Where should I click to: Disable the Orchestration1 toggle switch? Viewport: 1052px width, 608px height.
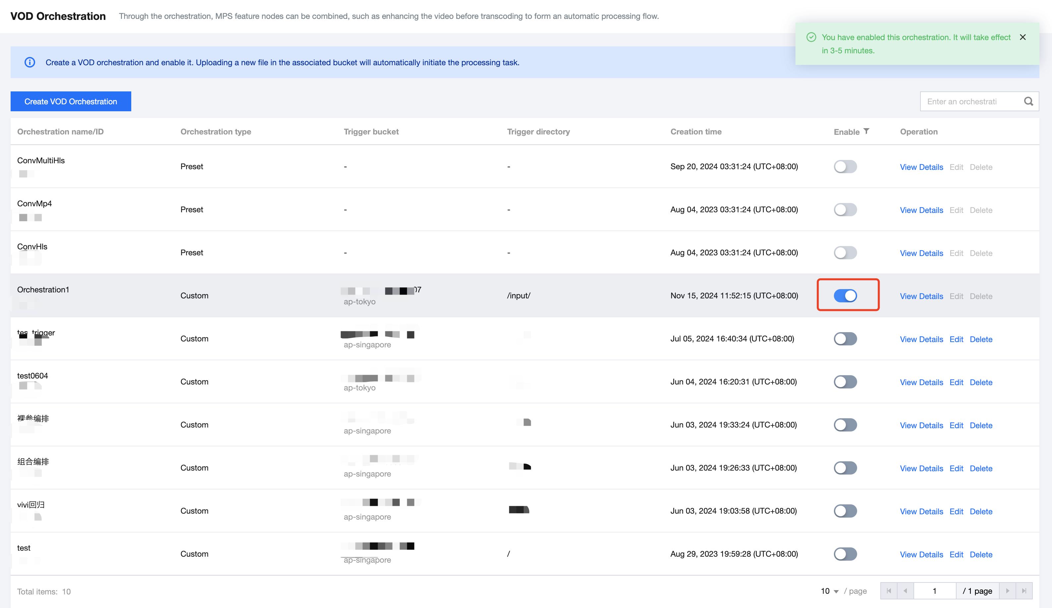tap(845, 296)
